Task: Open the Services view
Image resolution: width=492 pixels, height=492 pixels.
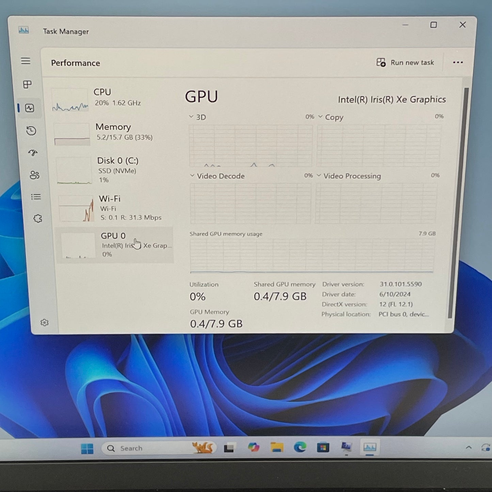Action: pos(38,218)
